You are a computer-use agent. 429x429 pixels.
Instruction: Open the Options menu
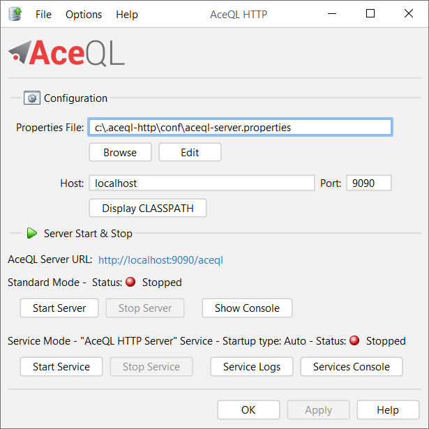[84, 15]
